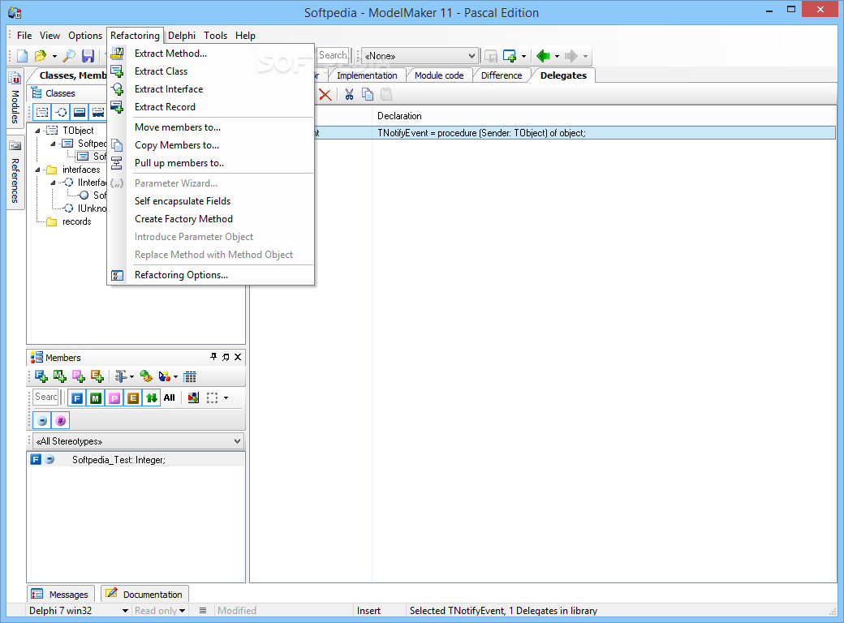Screen dimensions: 844x623
Task: Add a field with the F plus icon
Action: [x=41, y=376]
